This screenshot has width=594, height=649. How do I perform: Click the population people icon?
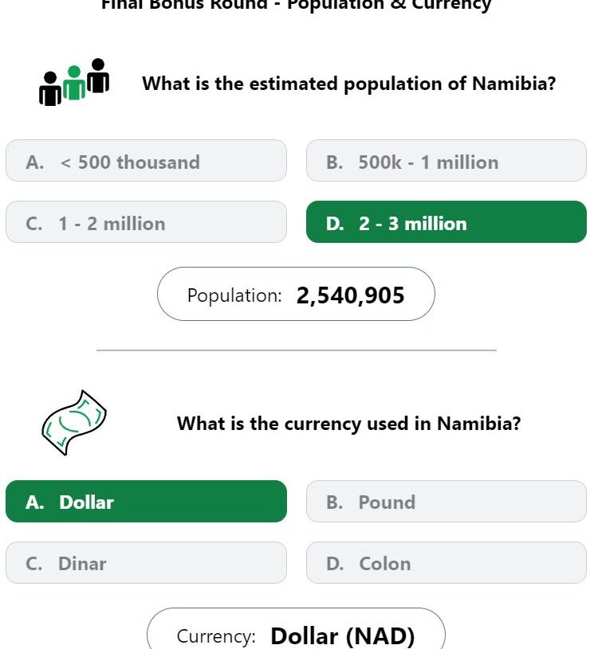(x=74, y=82)
